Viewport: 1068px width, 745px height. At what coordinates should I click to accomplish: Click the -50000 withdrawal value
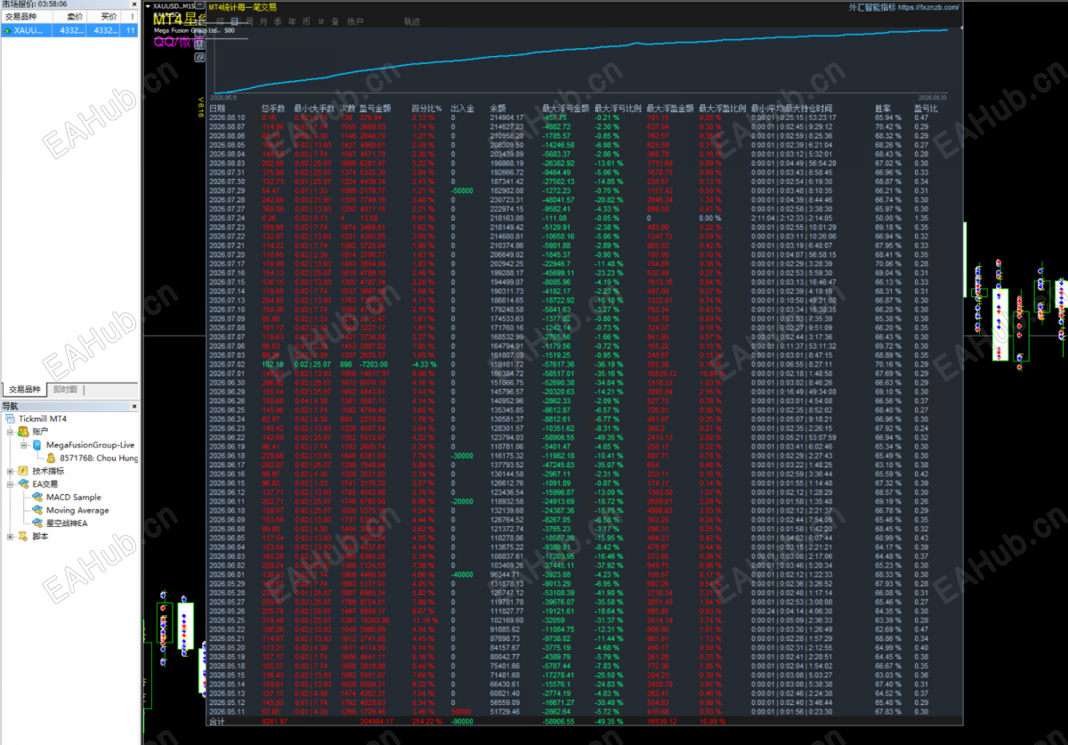[462, 190]
